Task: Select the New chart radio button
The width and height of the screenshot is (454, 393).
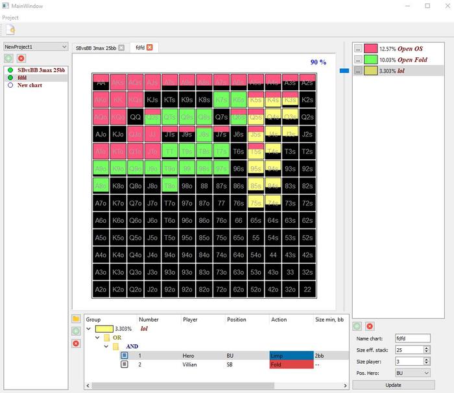Action: coord(10,85)
